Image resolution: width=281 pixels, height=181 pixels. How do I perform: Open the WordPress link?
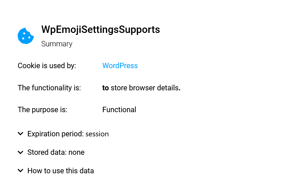[120, 66]
